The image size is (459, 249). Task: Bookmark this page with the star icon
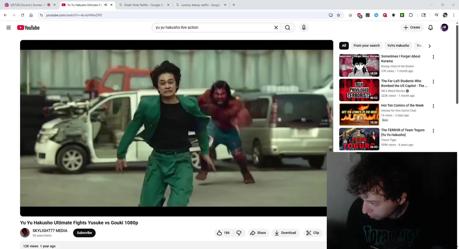coord(338,15)
